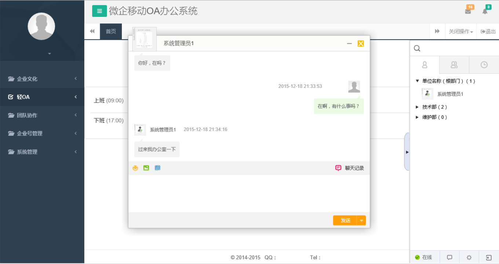The height and width of the screenshot is (264, 499).
Task: Open the send options dropdown arrow
Action: [x=361, y=220]
